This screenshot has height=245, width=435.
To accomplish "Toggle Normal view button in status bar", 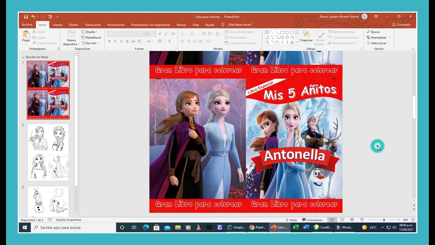I will click(x=332, y=220).
